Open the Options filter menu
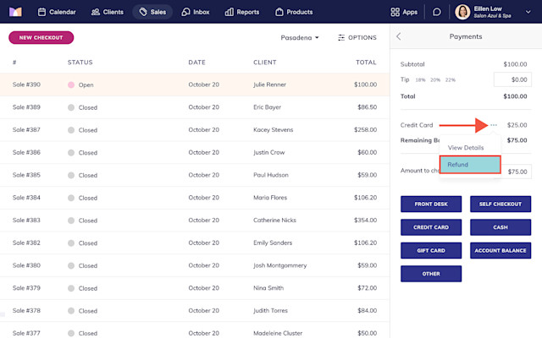542x338 pixels. pos(357,37)
